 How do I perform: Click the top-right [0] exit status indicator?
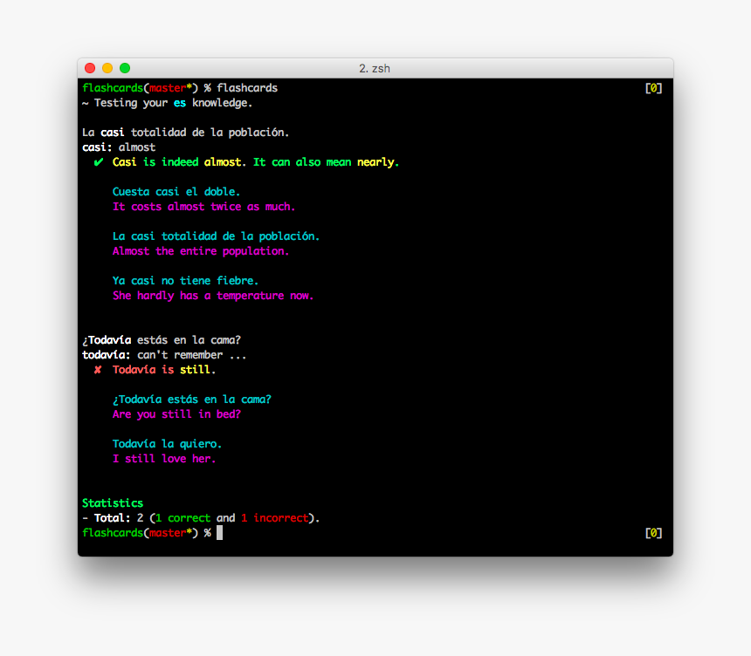point(654,88)
